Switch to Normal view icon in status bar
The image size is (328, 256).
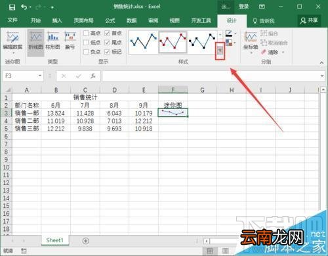point(210,251)
